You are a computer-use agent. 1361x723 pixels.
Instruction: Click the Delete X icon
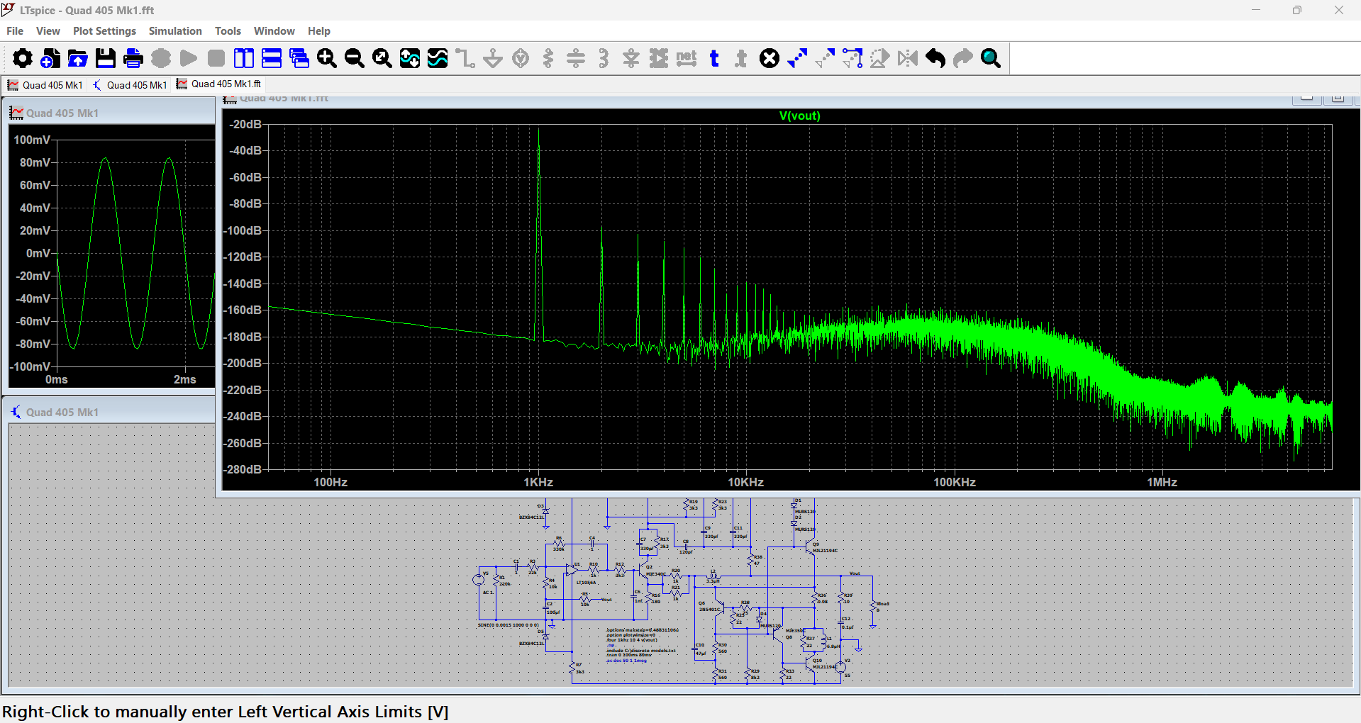[x=770, y=58]
